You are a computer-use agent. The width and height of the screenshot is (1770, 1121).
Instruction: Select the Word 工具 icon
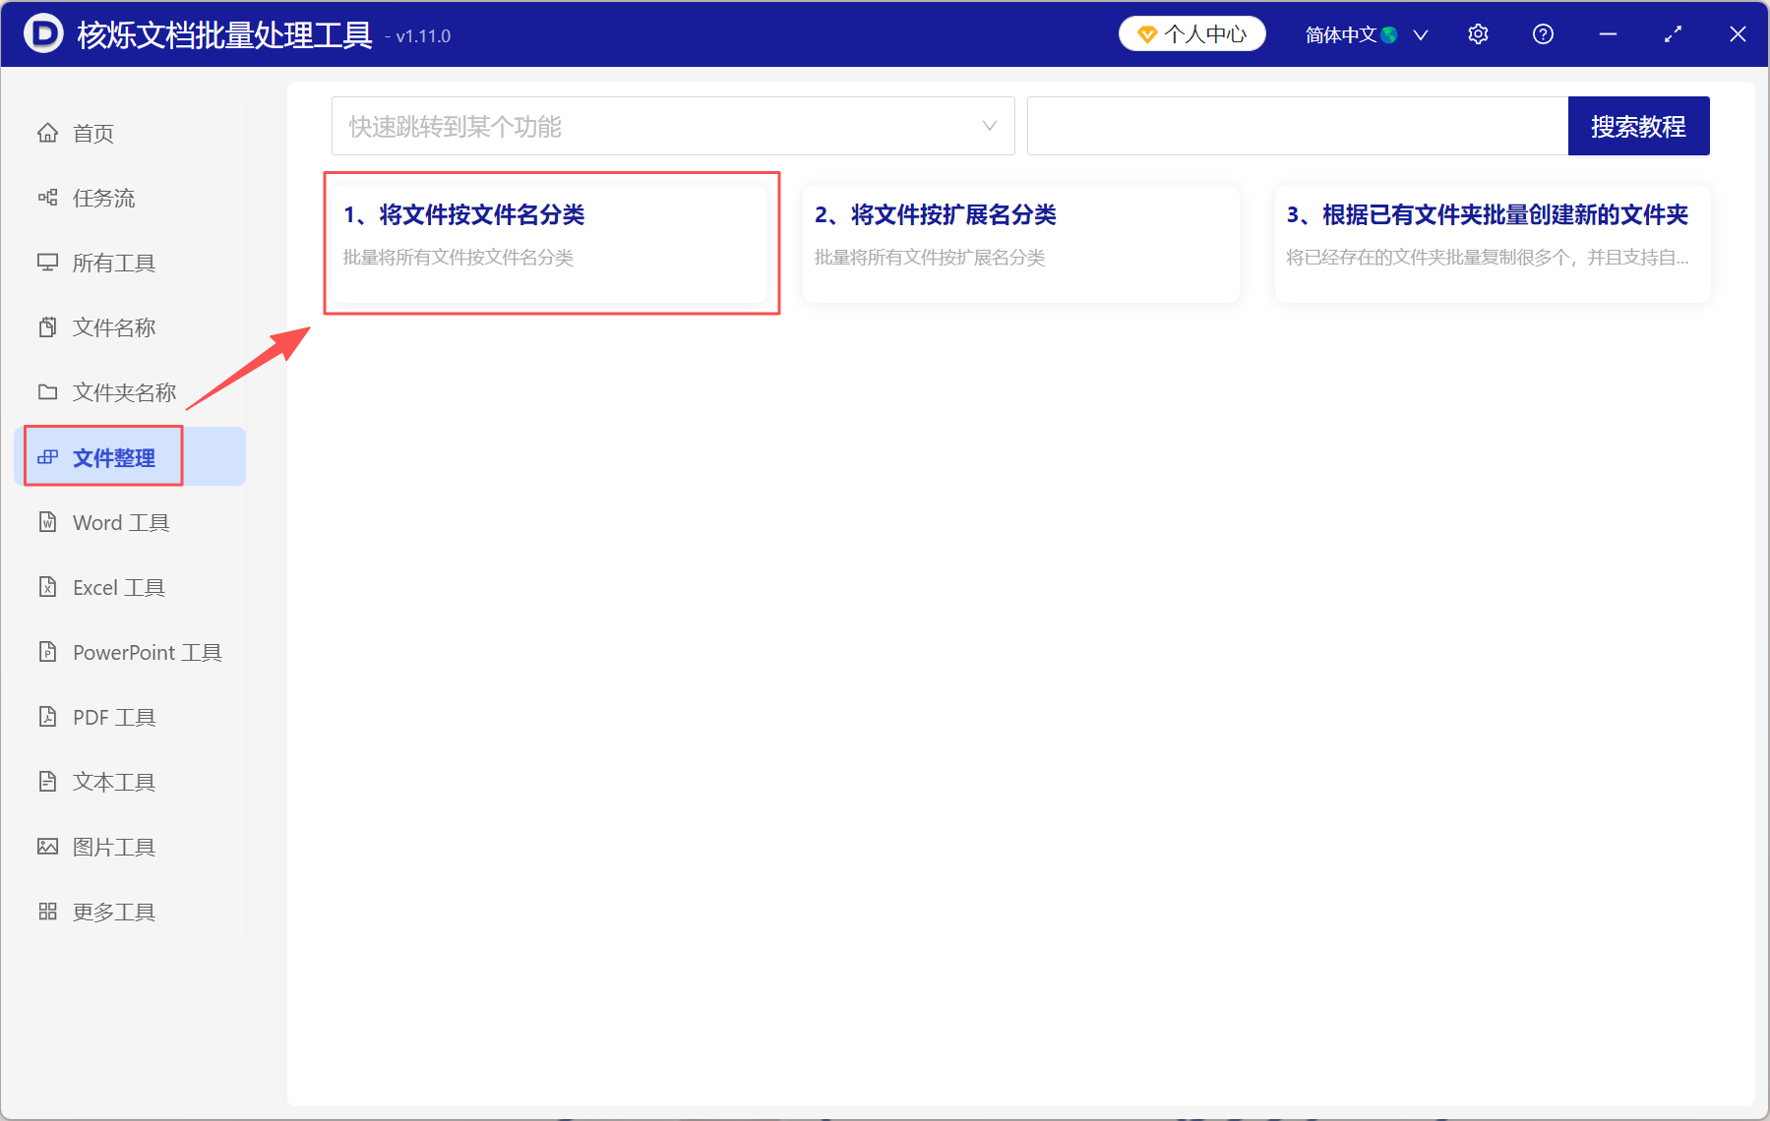47,521
